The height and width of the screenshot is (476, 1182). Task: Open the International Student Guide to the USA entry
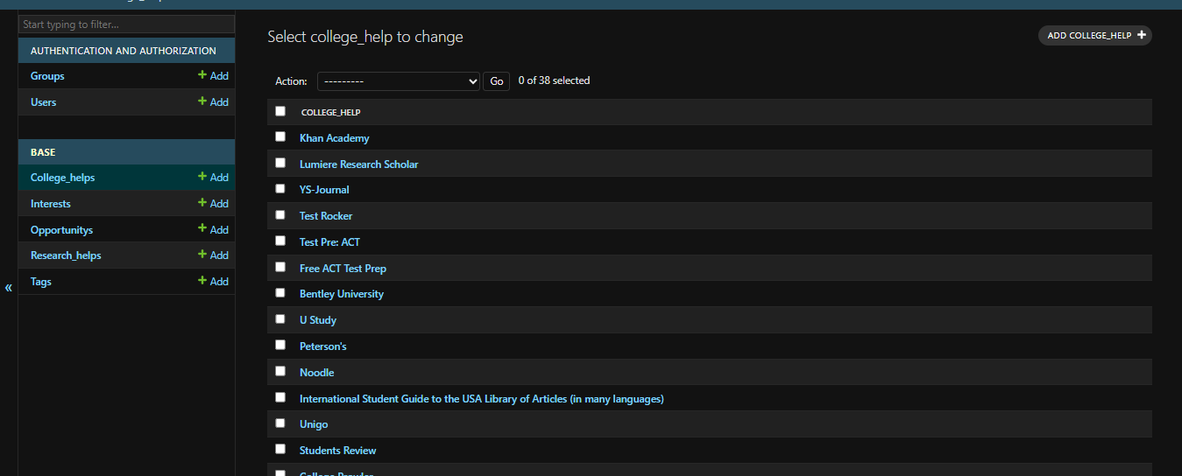pos(482,399)
